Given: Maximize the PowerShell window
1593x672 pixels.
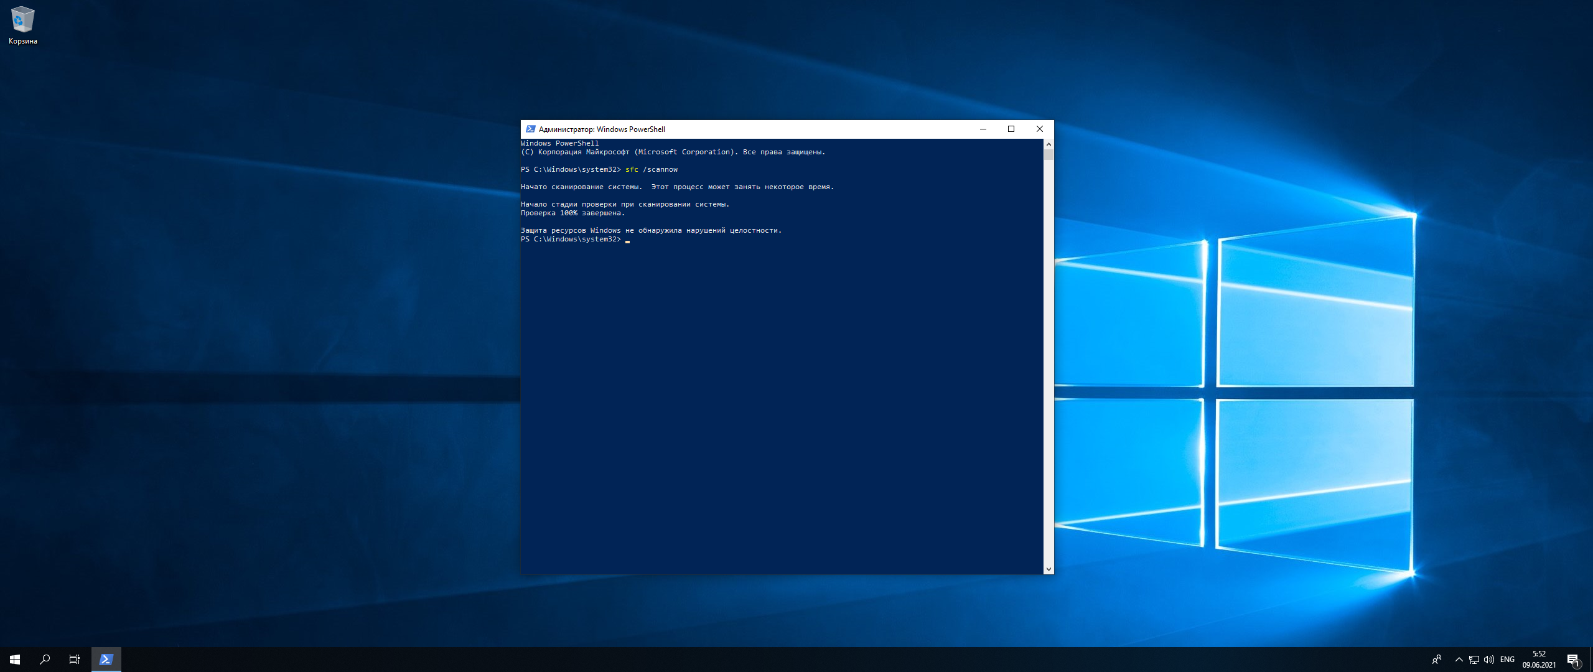Looking at the screenshot, I should pos(1011,129).
